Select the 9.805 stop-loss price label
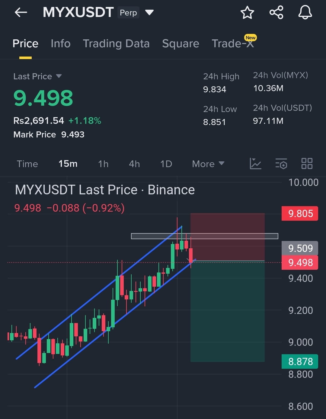This screenshot has width=326, height=419. [300, 213]
